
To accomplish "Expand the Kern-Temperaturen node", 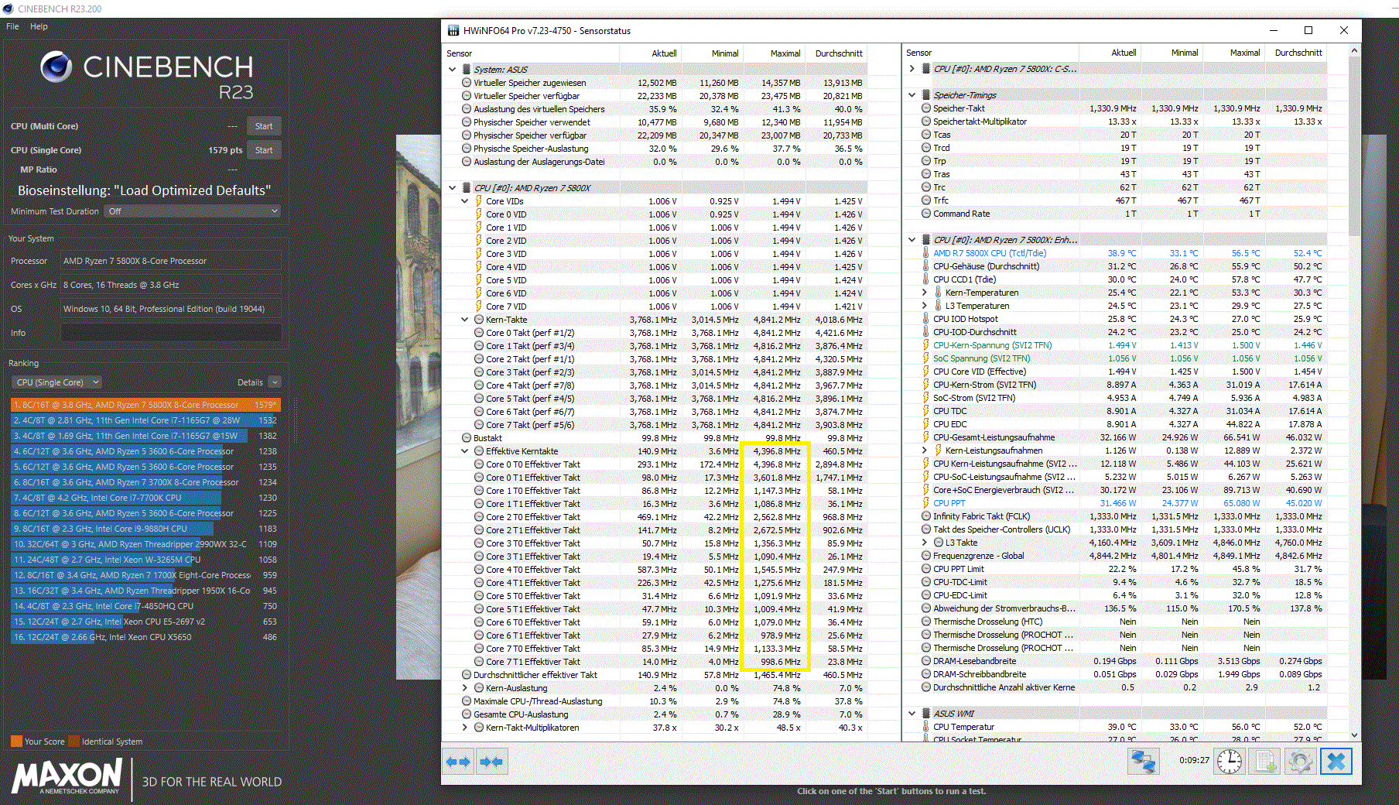I will 925,293.
